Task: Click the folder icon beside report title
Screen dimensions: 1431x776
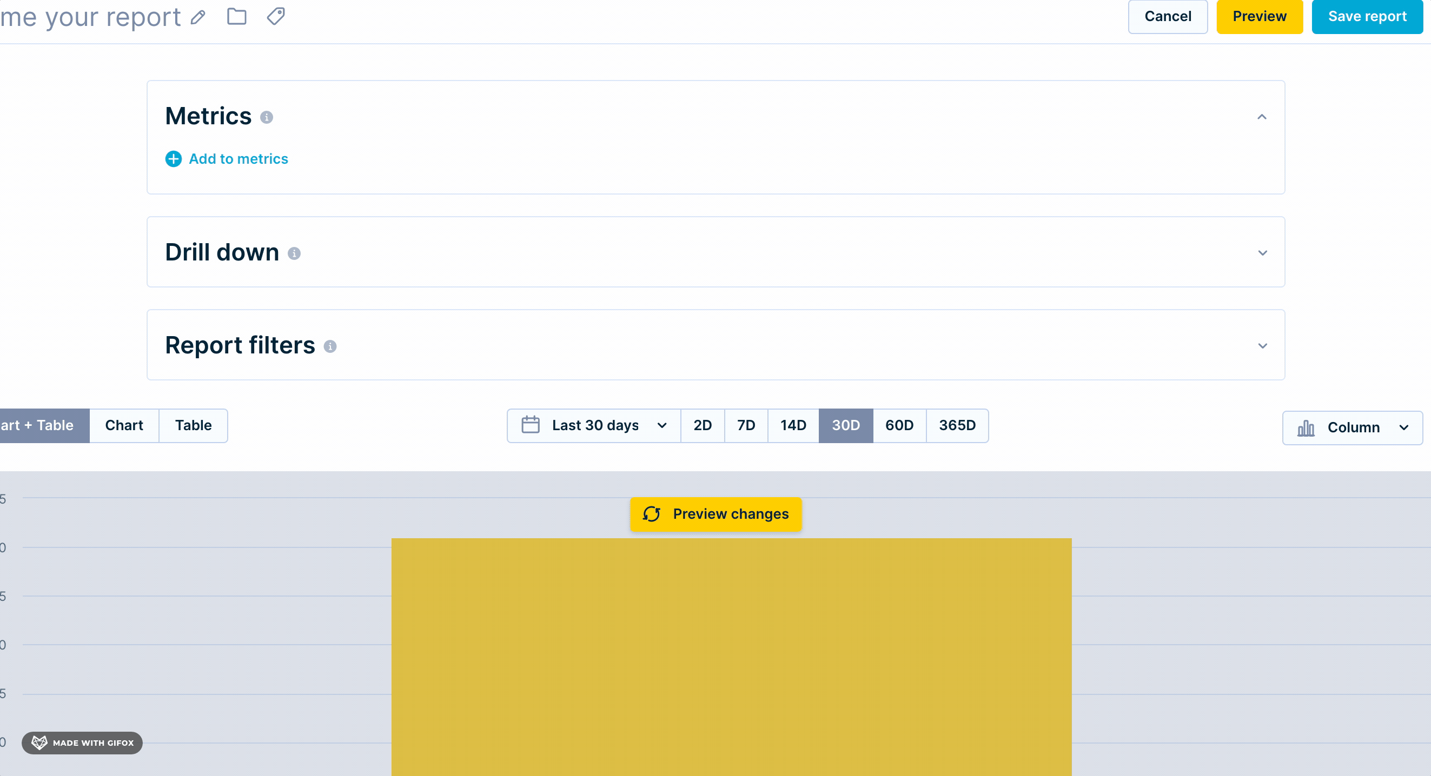Action: coord(237,17)
